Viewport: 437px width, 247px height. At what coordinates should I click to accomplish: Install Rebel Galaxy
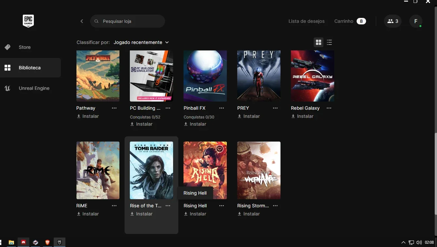[303, 116]
